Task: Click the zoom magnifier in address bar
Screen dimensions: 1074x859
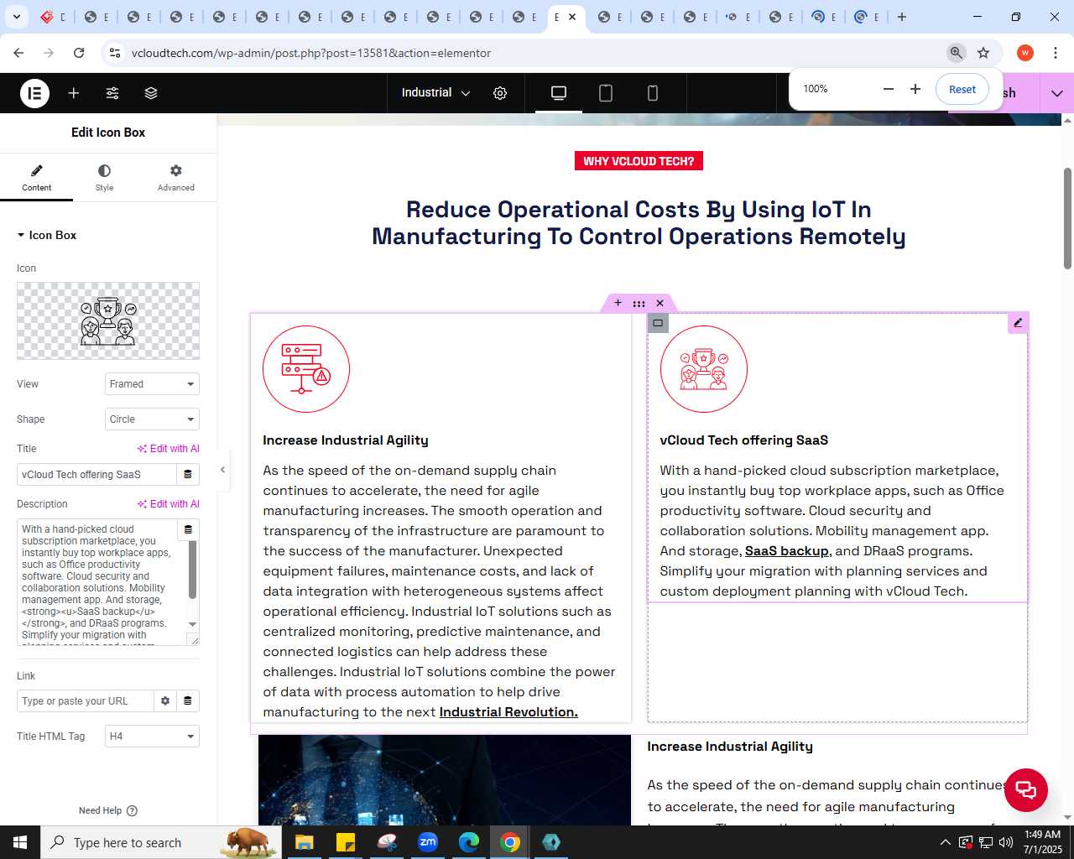Action: tap(957, 53)
